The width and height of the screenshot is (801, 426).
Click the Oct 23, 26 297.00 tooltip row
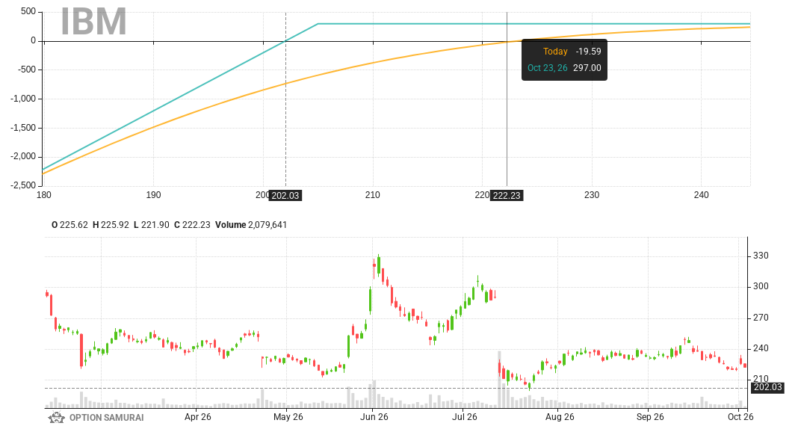[564, 68]
